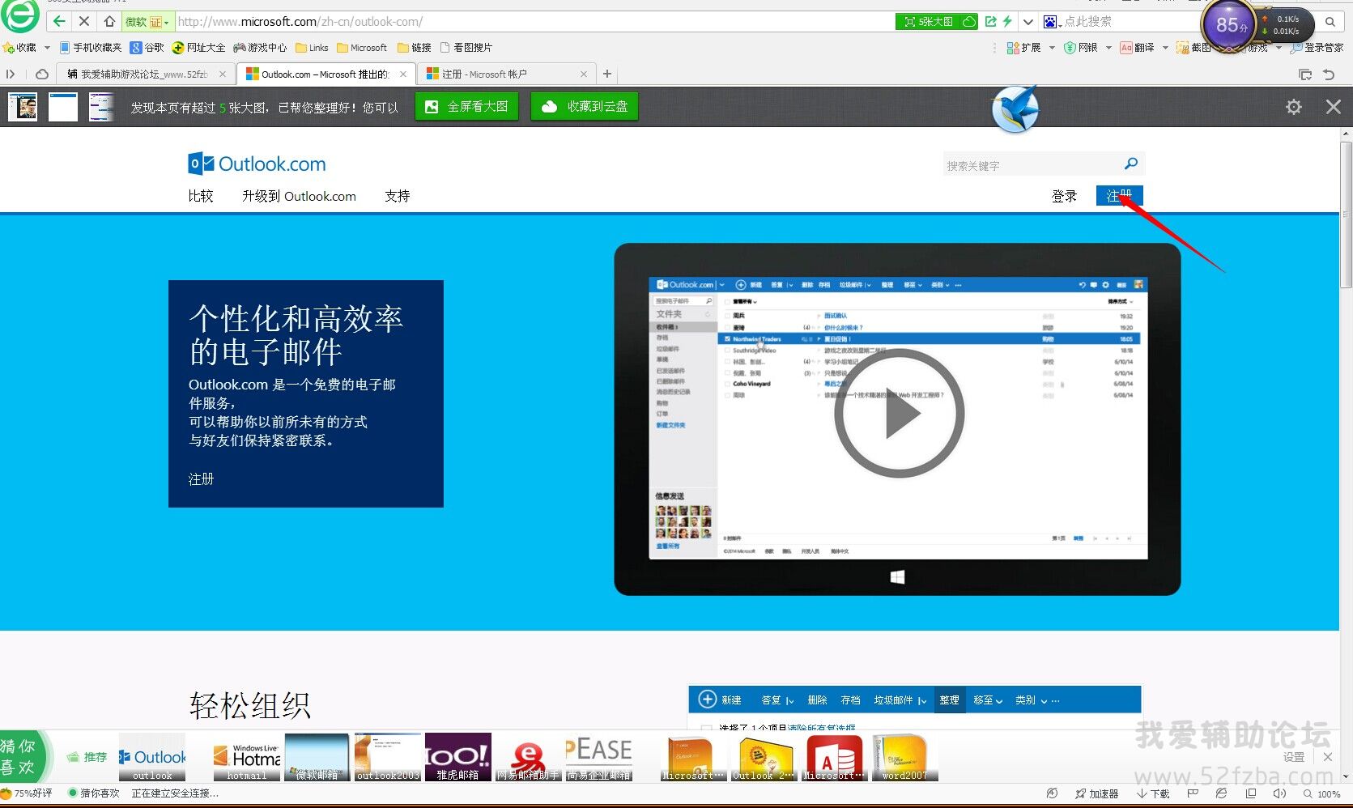Go back with the green arrow button

click(59, 21)
